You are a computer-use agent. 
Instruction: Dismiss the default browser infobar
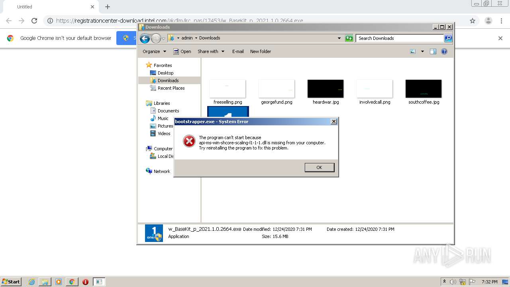(500, 38)
